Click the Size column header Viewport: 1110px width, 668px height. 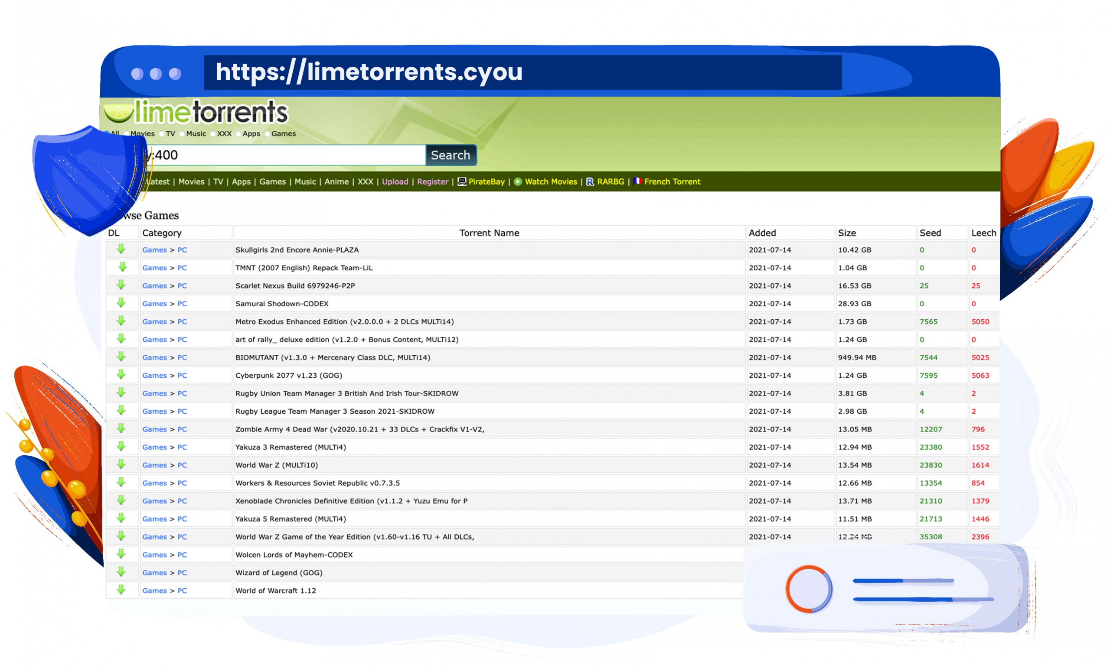click(847, 233)
